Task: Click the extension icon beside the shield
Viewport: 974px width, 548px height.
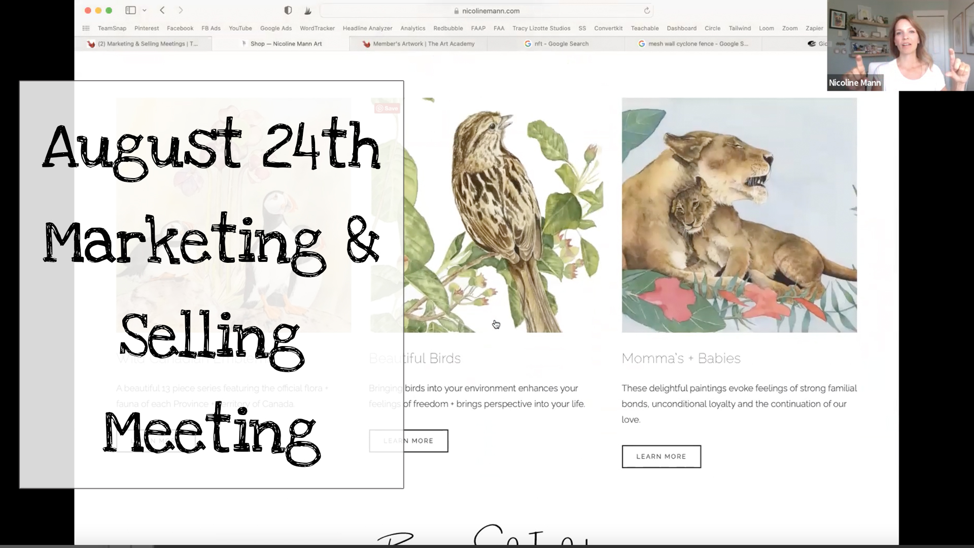Action: [x=307, y=10]
